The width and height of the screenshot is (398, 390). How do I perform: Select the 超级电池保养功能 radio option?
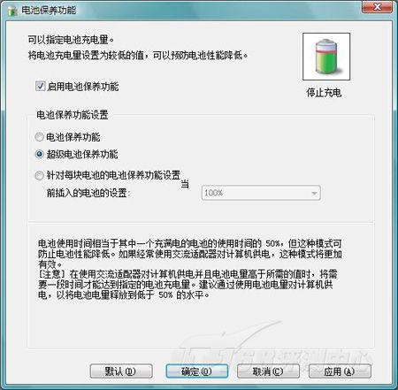tap(39, 154)
